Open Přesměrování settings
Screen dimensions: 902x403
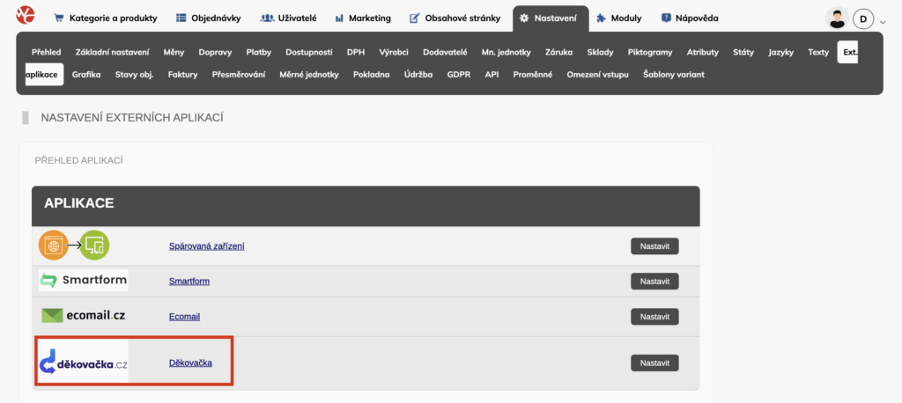pyautogui.click(x=239, y=74)
